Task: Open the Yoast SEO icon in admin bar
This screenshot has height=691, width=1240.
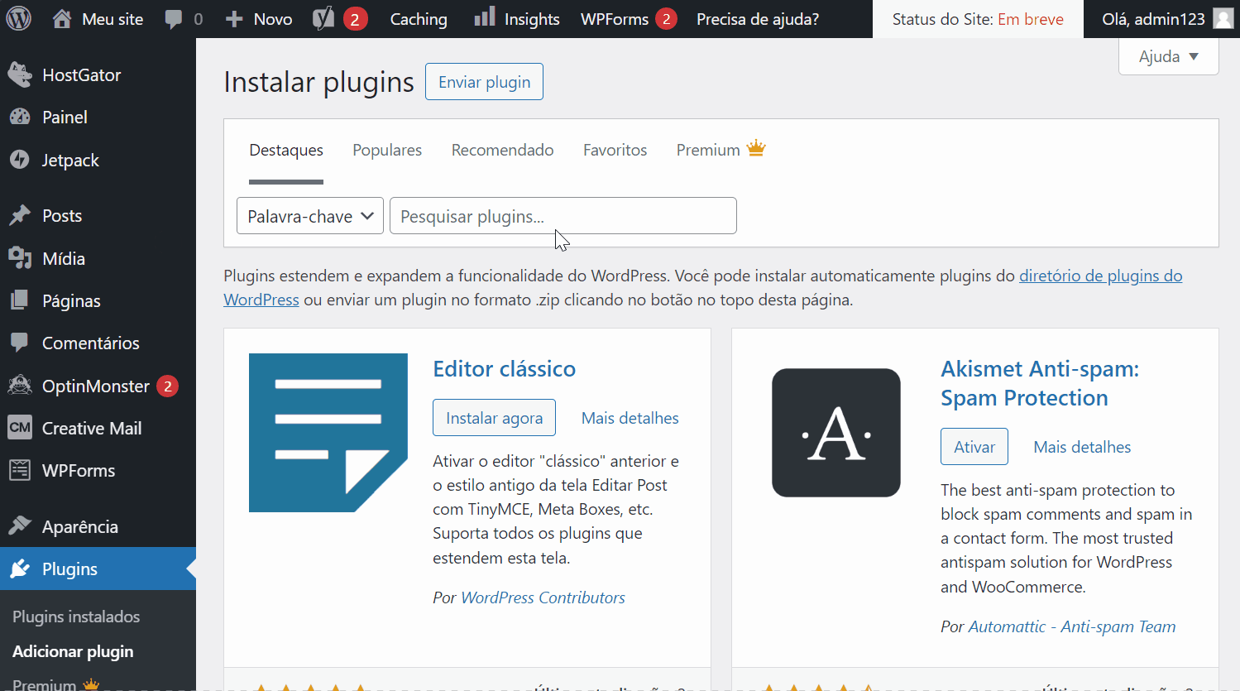Action: [323, 18]
